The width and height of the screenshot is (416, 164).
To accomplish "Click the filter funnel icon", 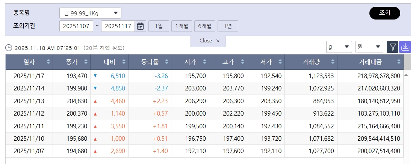I will tap(392, 47).
